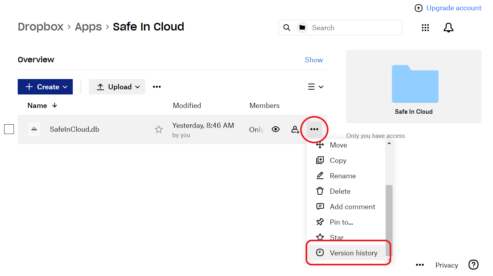Open Version history menu entry
This screenshot has width=493, height=276.
(x=346, y=253)
